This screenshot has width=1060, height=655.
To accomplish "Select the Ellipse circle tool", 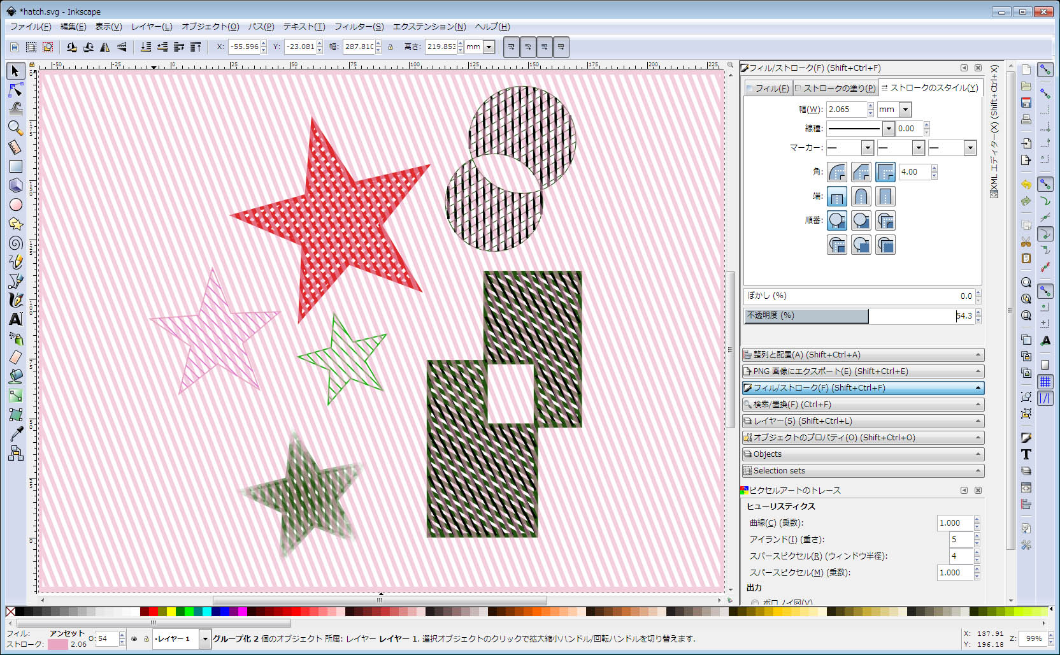I will point(15,205).
